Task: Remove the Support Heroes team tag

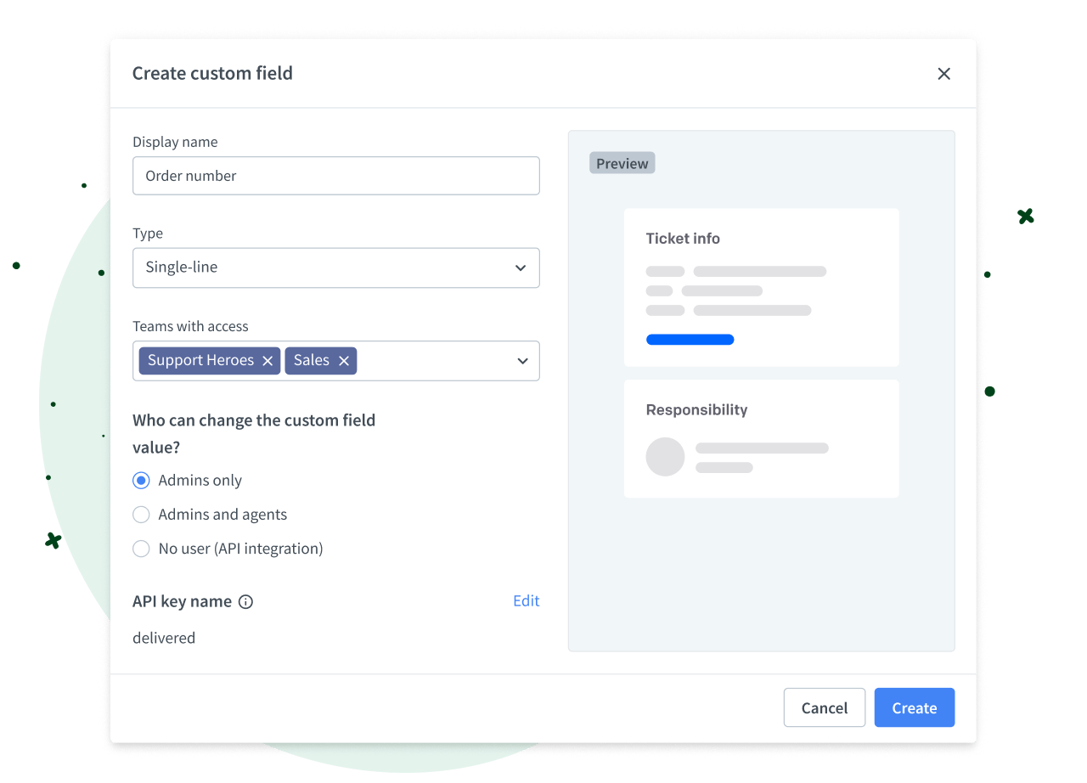Action: 268,361
